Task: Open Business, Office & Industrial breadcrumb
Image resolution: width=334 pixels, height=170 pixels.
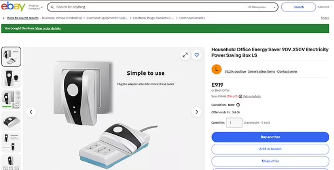Action: point(62,18)
